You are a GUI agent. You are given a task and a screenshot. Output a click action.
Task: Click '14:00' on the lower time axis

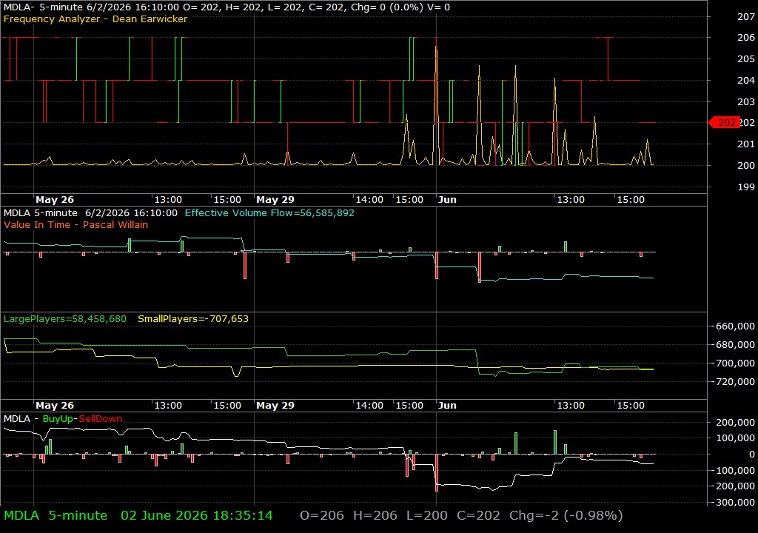pyautogui.click(x=369, y=406)
